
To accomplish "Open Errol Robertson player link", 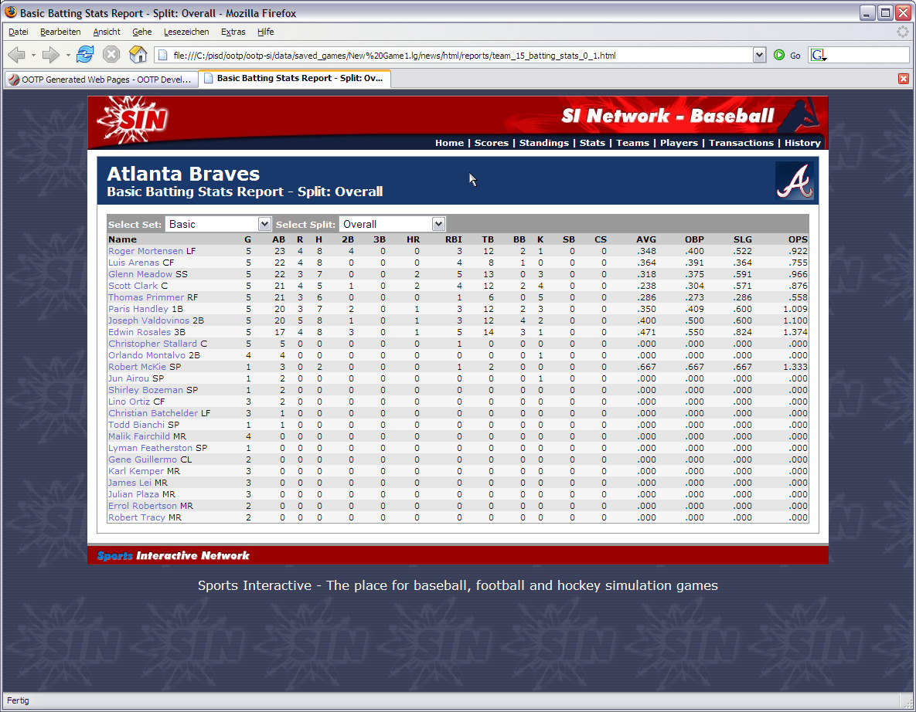I will pos(142,506).
